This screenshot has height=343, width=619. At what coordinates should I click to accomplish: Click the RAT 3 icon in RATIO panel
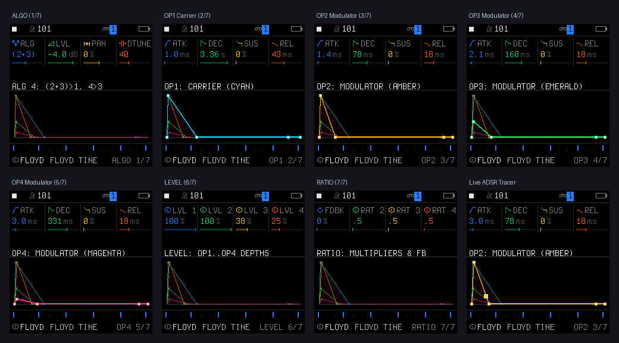(392, 210)
